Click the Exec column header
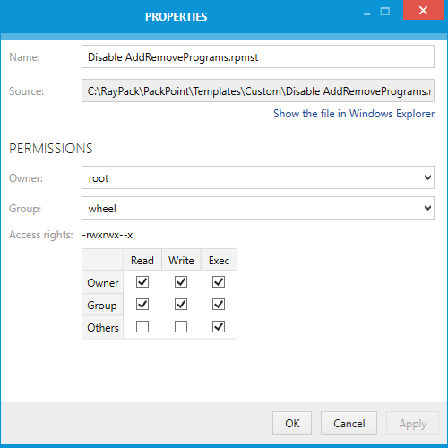The width and height of the screenshot is (448, 448). pos(219,261)
